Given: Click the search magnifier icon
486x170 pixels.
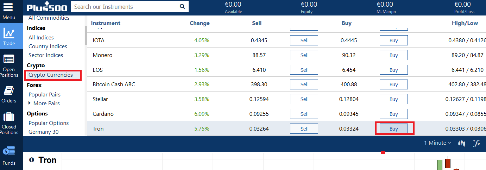Looking at the screenshot, I should coord(182,6).
